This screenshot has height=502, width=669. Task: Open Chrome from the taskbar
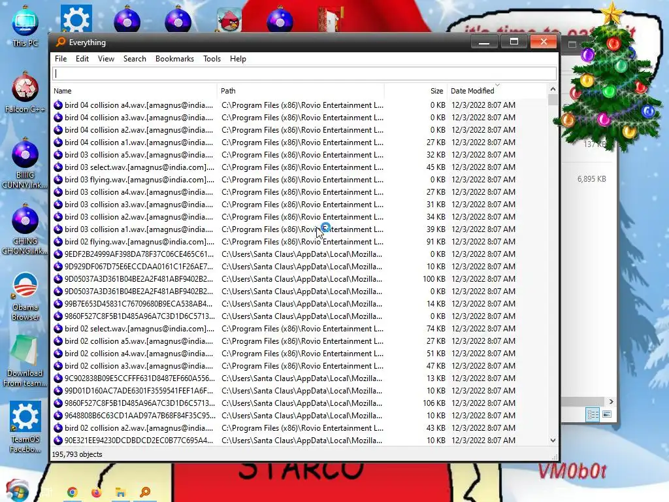[72, 492]
